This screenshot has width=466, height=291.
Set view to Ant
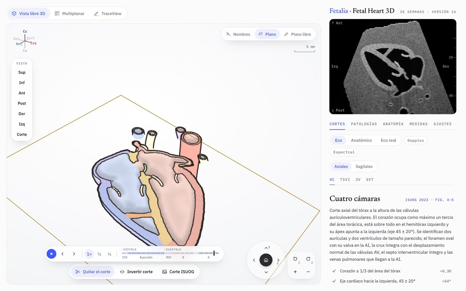22,93
